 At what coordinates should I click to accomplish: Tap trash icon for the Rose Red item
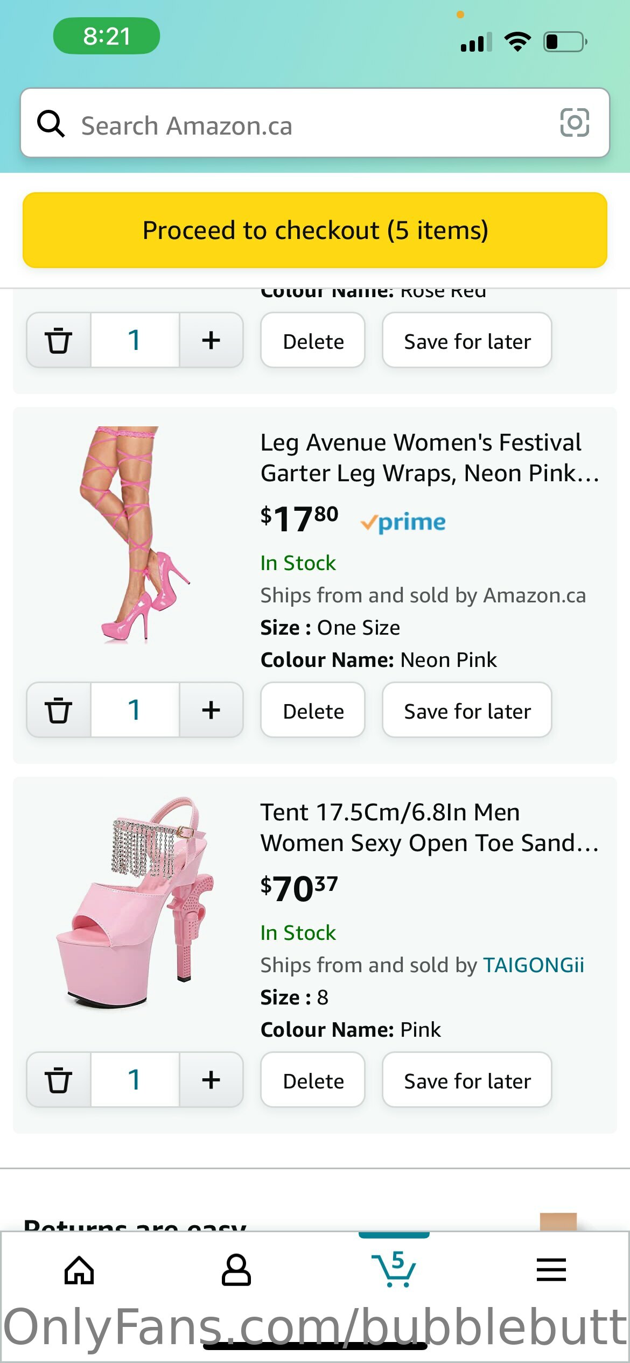point(58,340)
